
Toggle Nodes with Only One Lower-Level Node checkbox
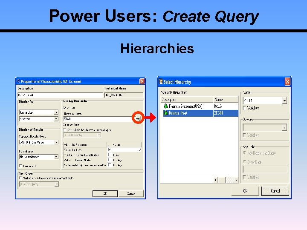(x=110, y=165)
